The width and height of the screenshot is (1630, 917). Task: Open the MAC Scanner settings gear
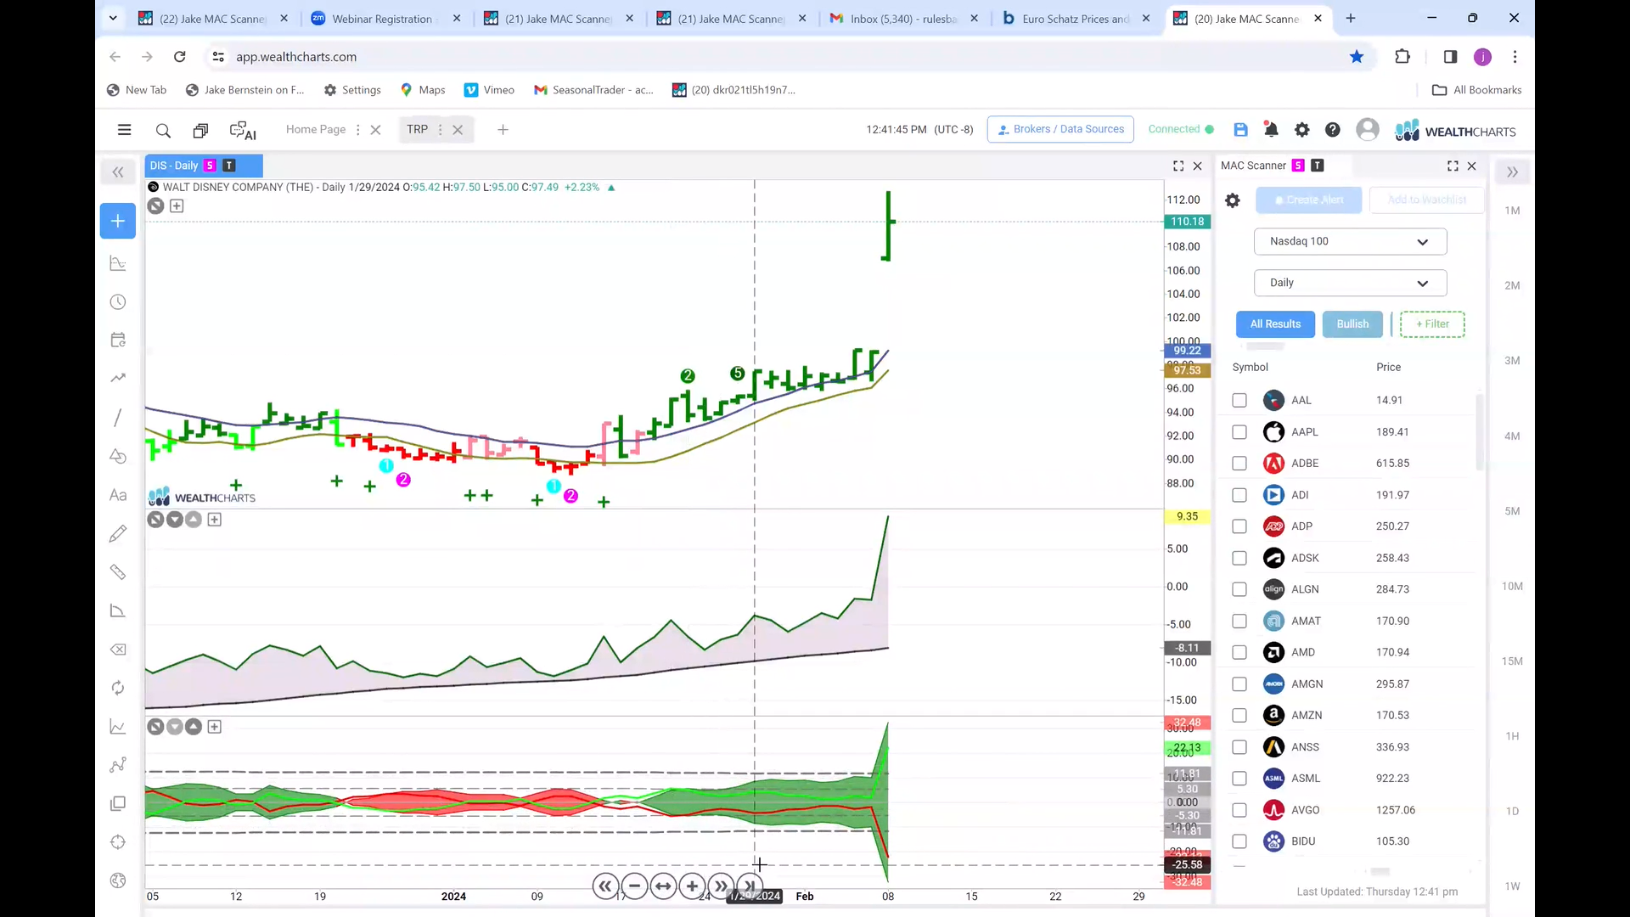click(x=1232, y=200)
